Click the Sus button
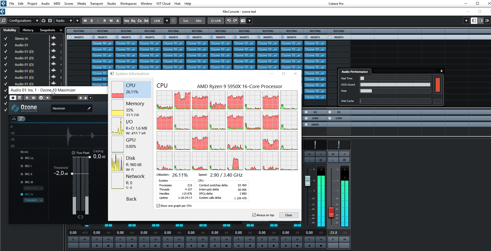The width and height of the screenshot is (491, 251). [186, 21]
